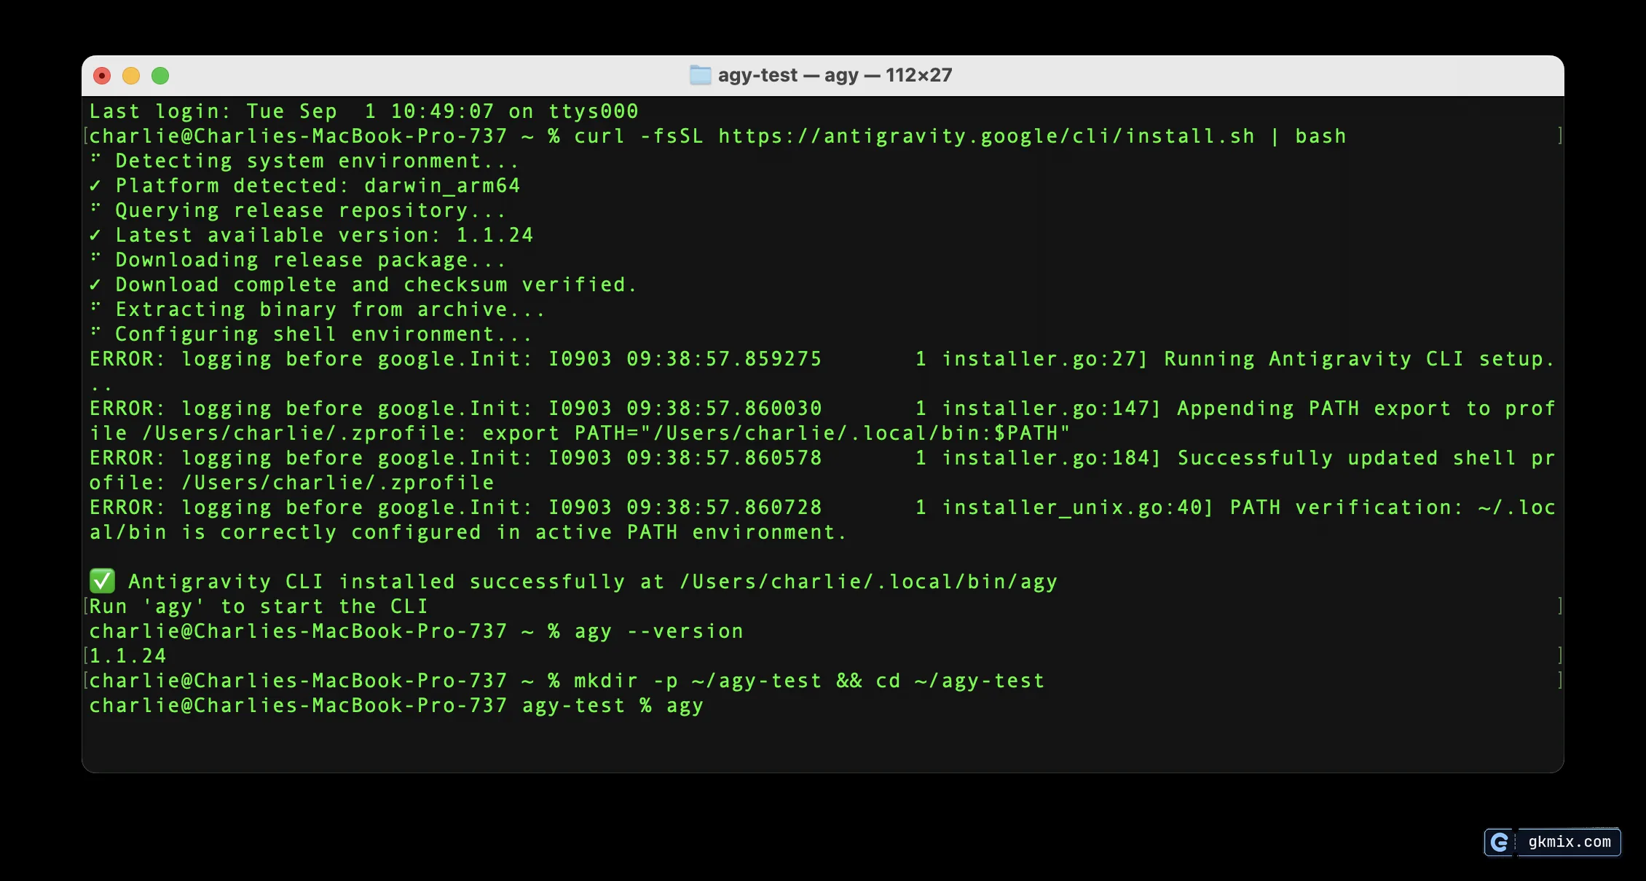Click 'Configuring shell environment...' line
This screenshot has width=1646, height=881.
pos(310,334)
